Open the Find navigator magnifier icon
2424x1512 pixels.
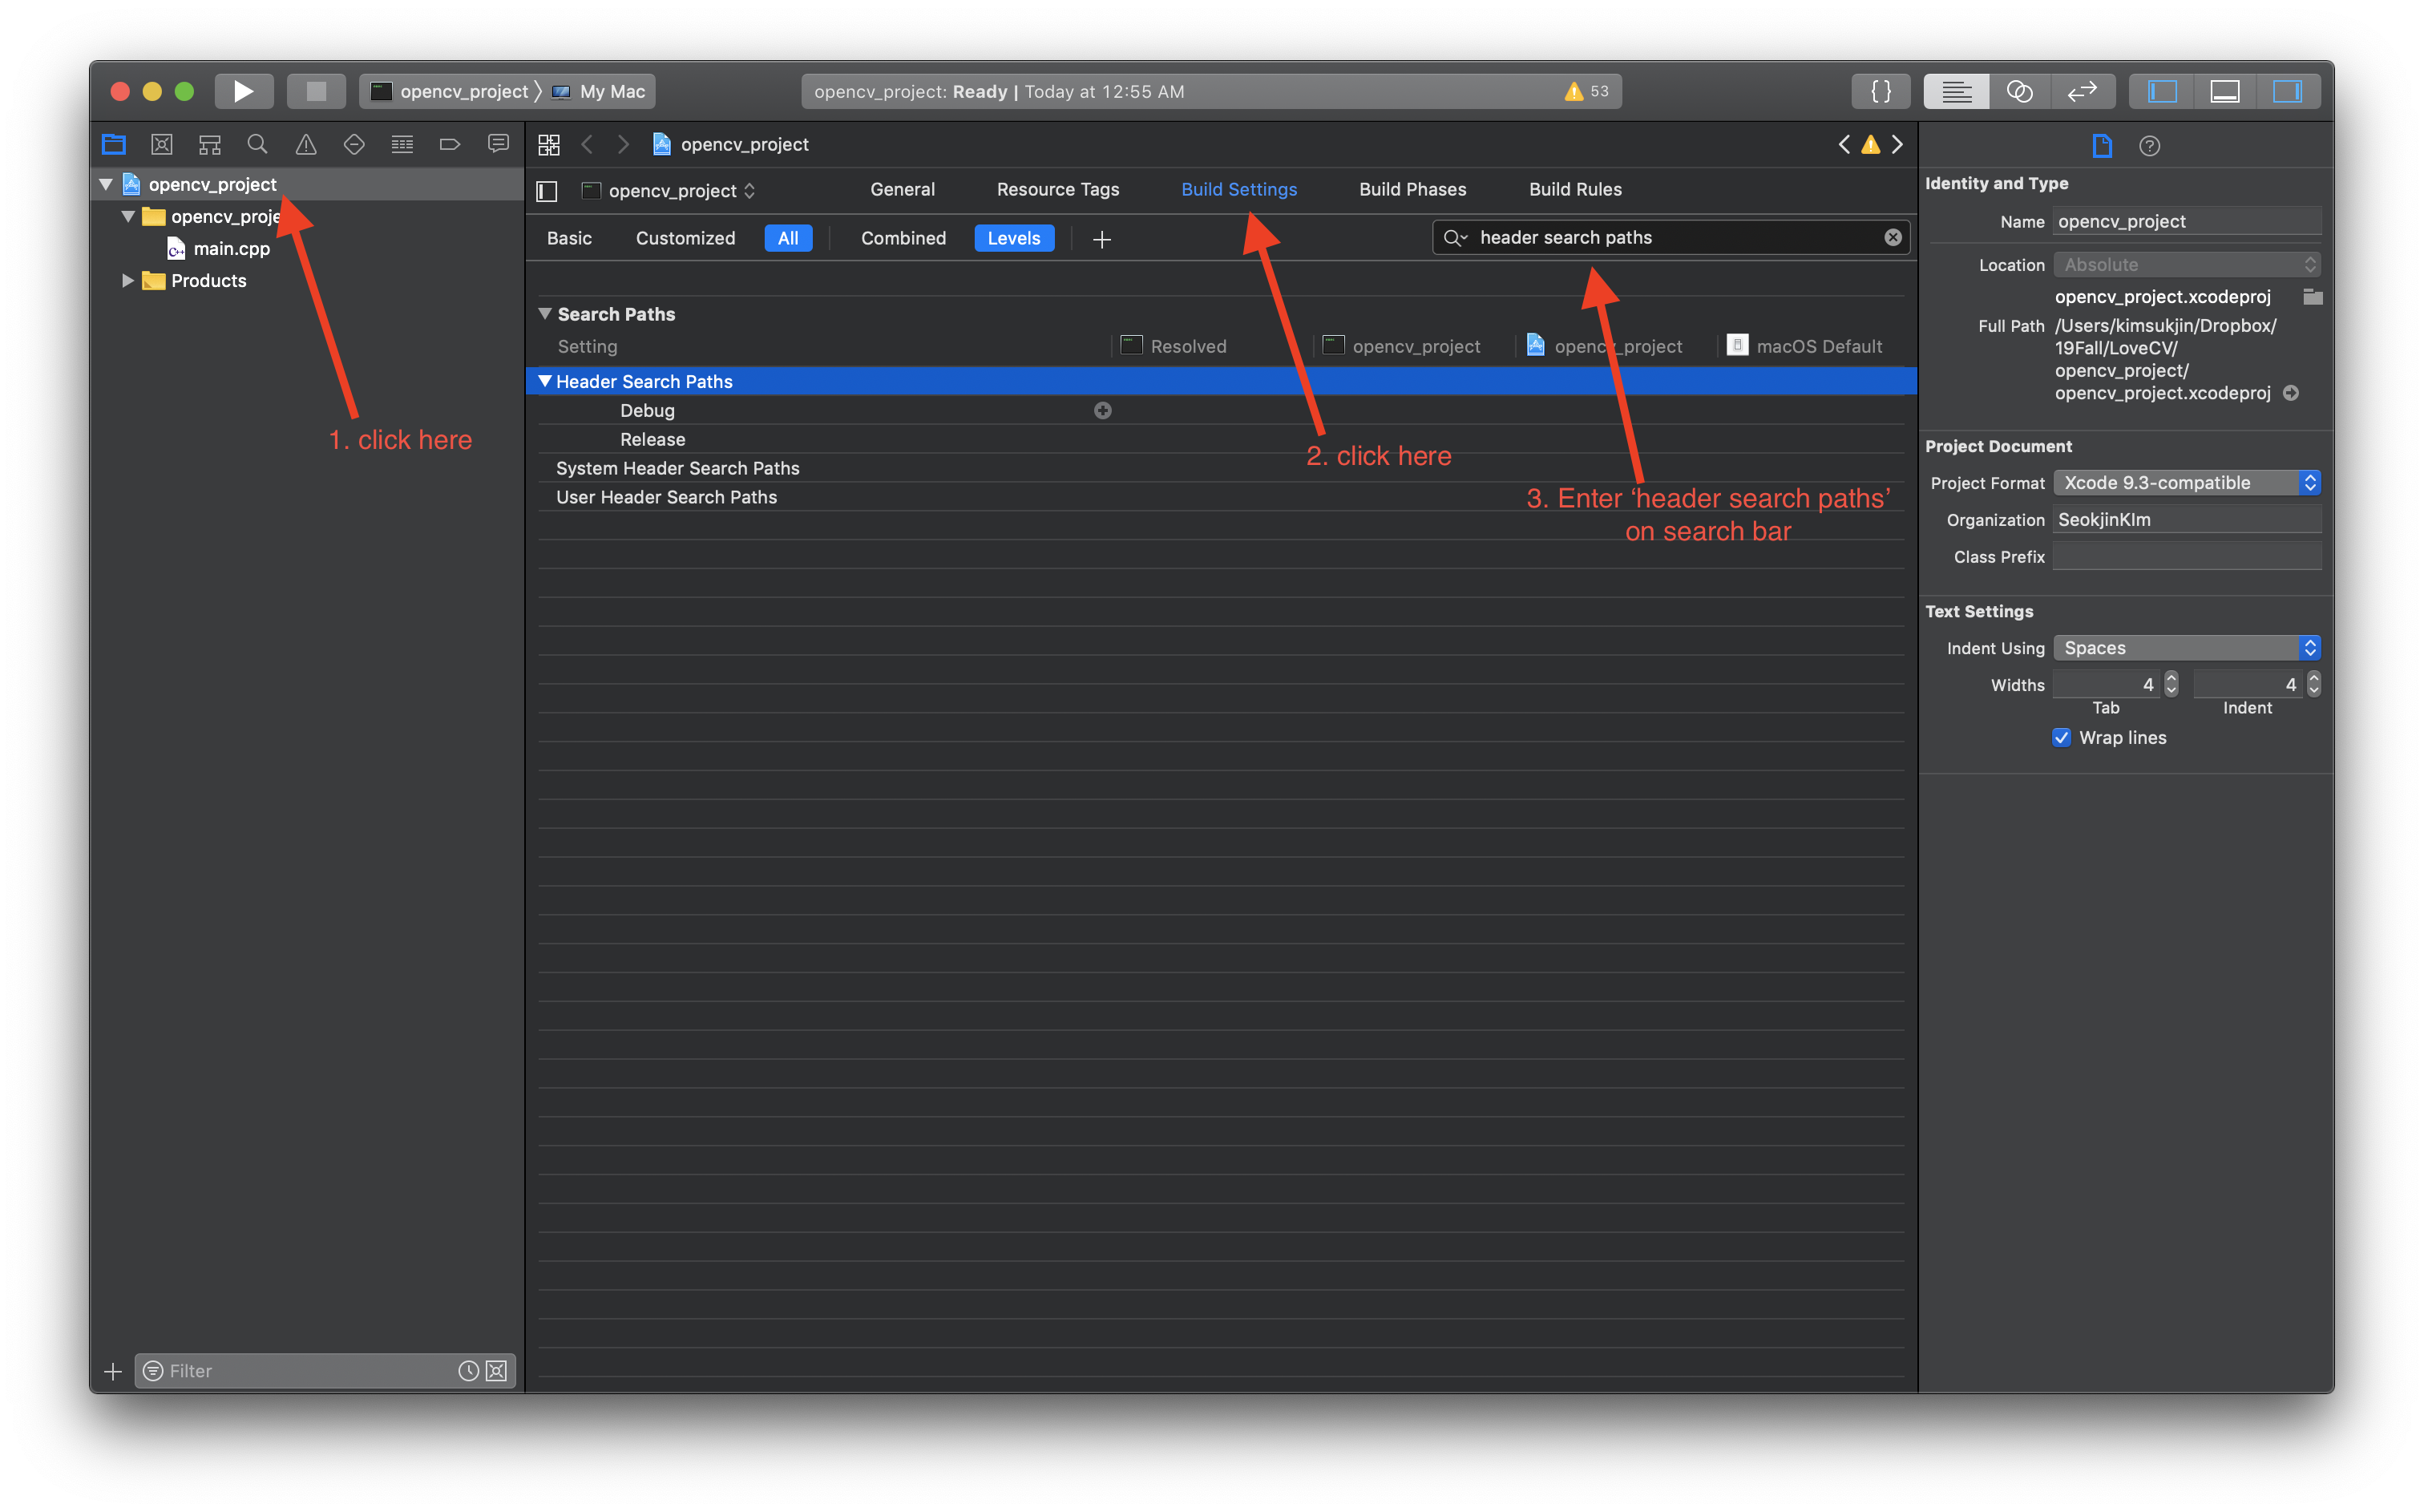tap(258, 145)
